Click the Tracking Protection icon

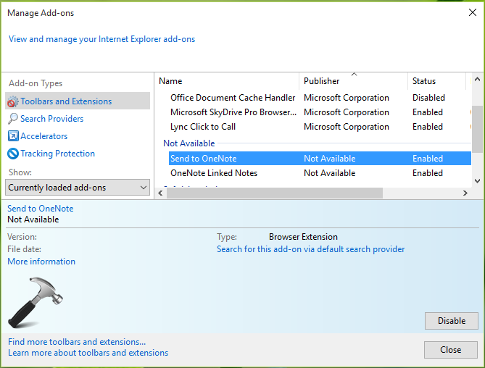tap(13, 154)
